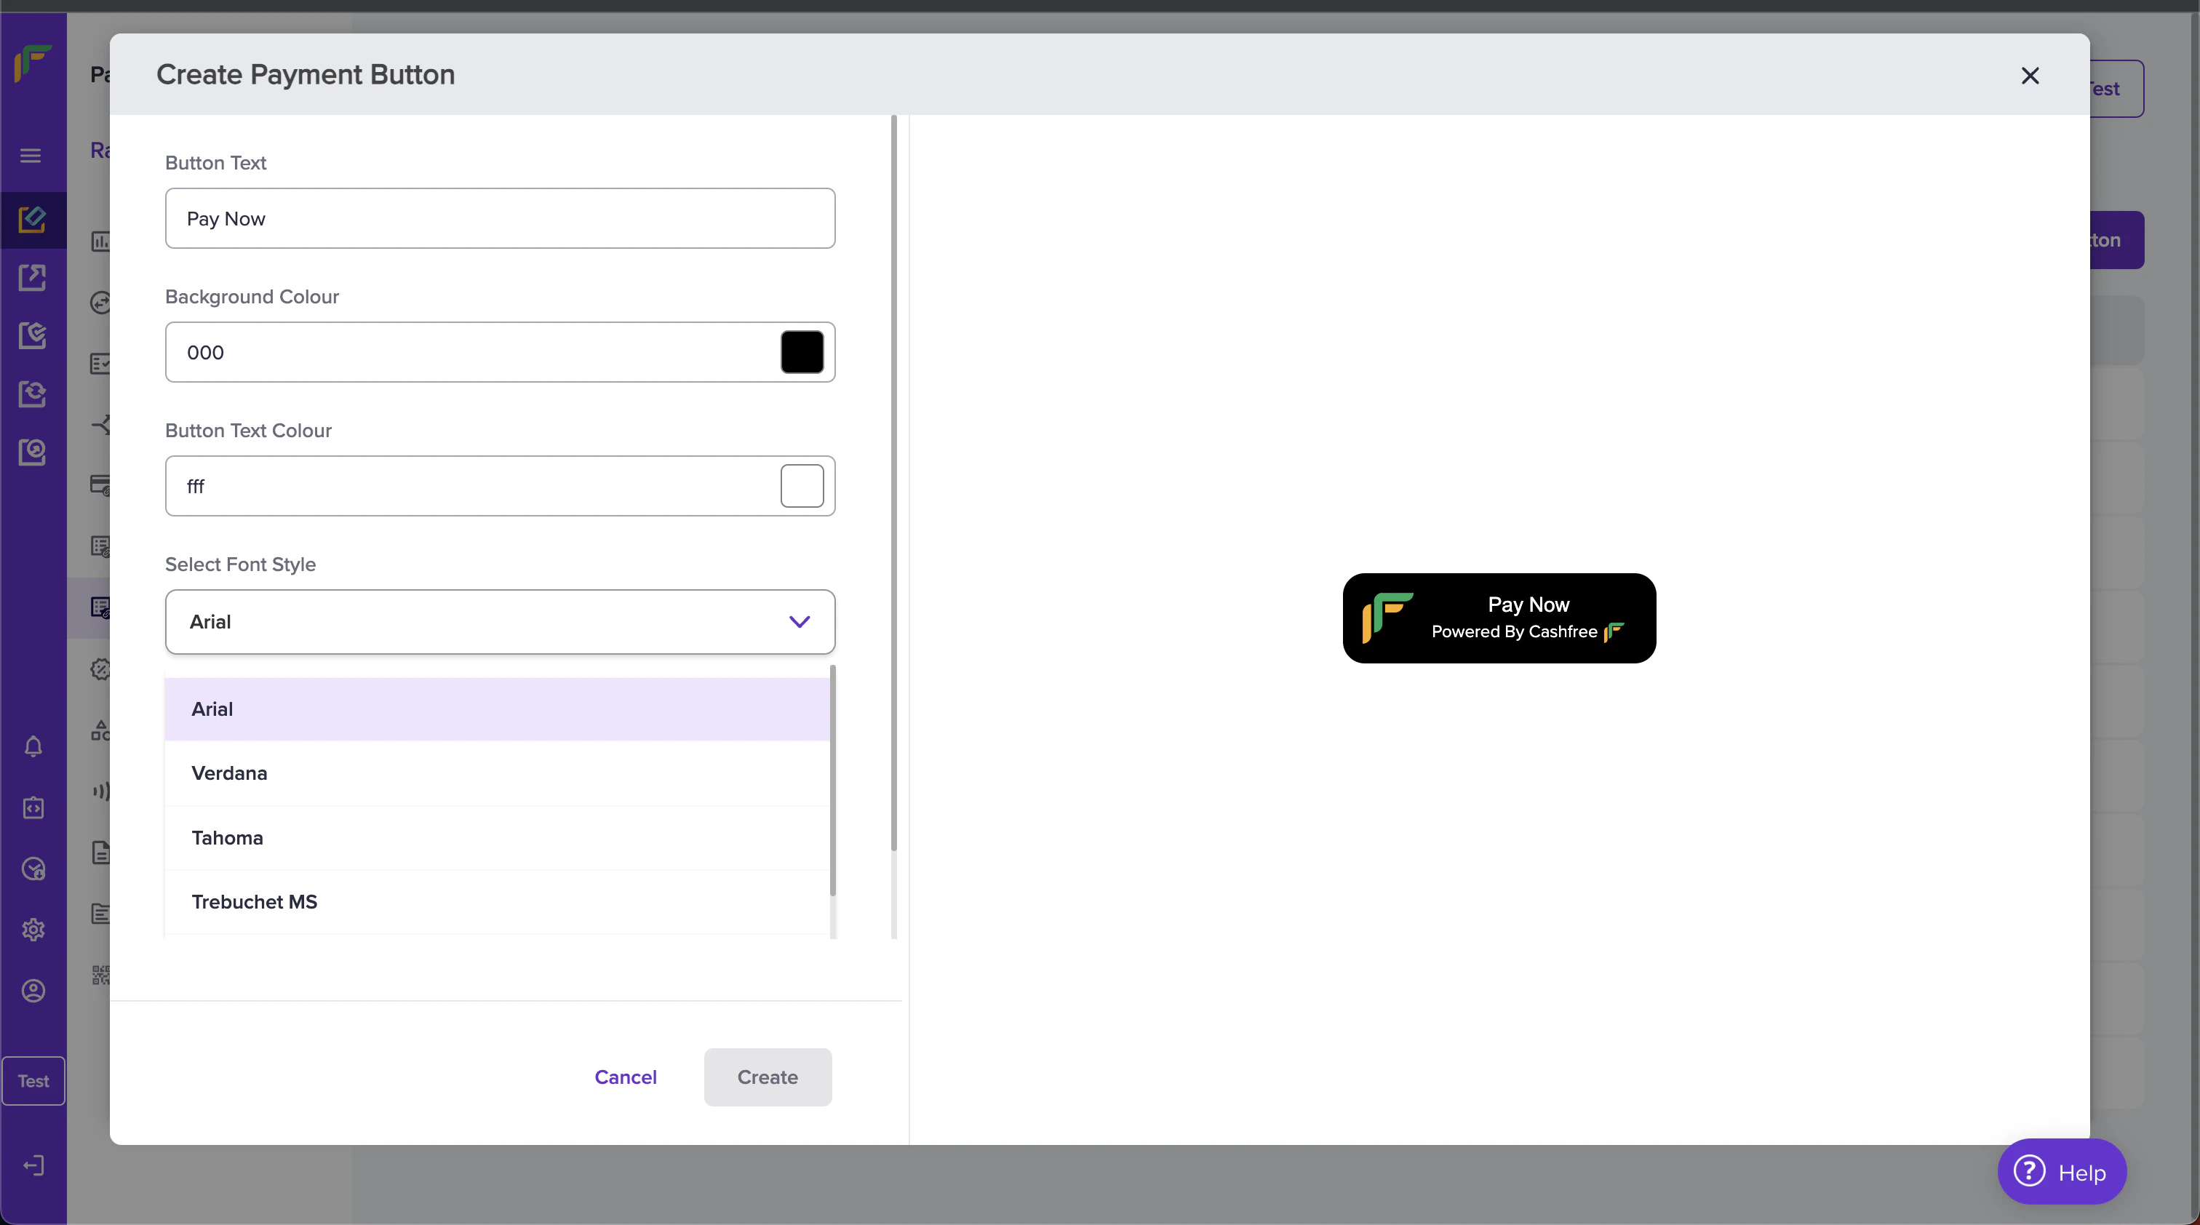Select Verdana from the font list
Screen dimensions: 2200x1225
click(x=230, y=773)
